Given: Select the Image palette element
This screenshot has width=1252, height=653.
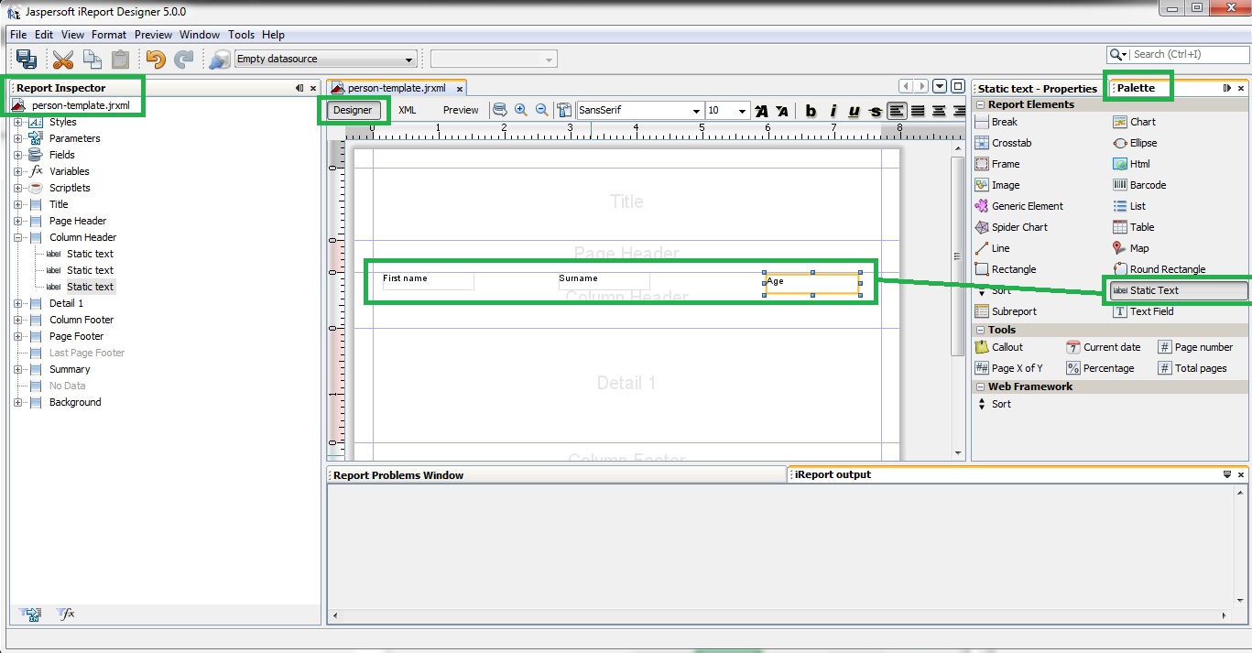Looking at the screenshot, I should [997, 185].
